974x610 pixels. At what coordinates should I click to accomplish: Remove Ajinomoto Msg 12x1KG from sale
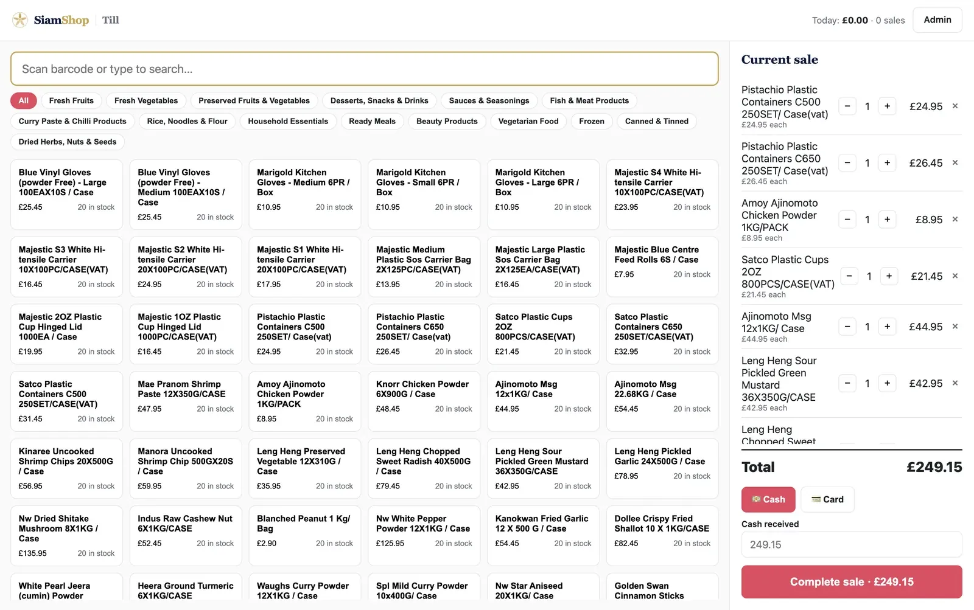955,326
